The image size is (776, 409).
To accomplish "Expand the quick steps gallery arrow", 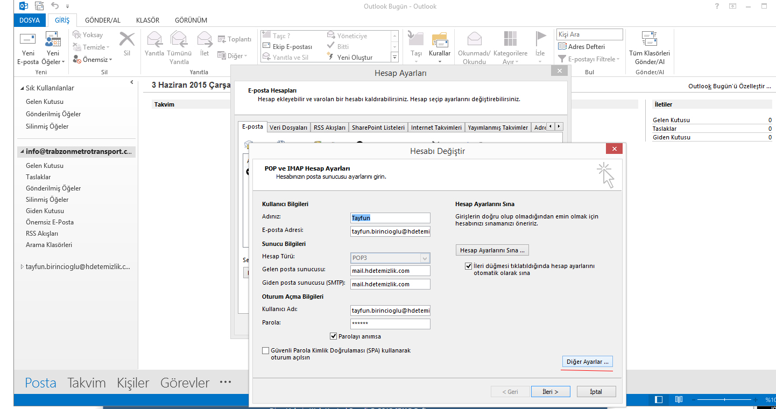I will click(x=394, y=57).
